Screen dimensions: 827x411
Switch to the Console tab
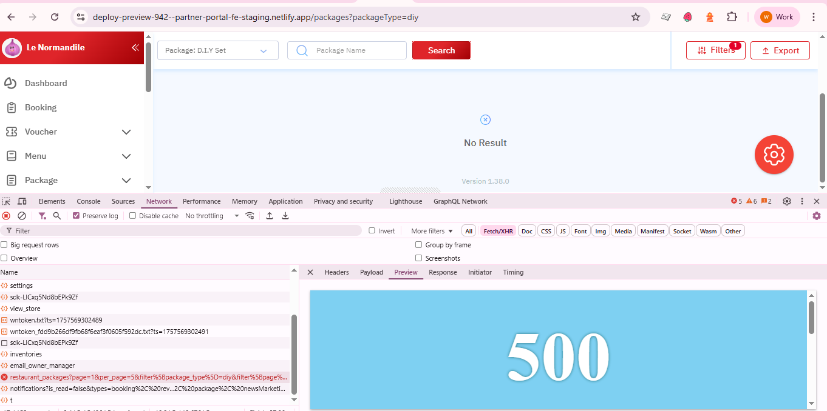pos(88,201)
